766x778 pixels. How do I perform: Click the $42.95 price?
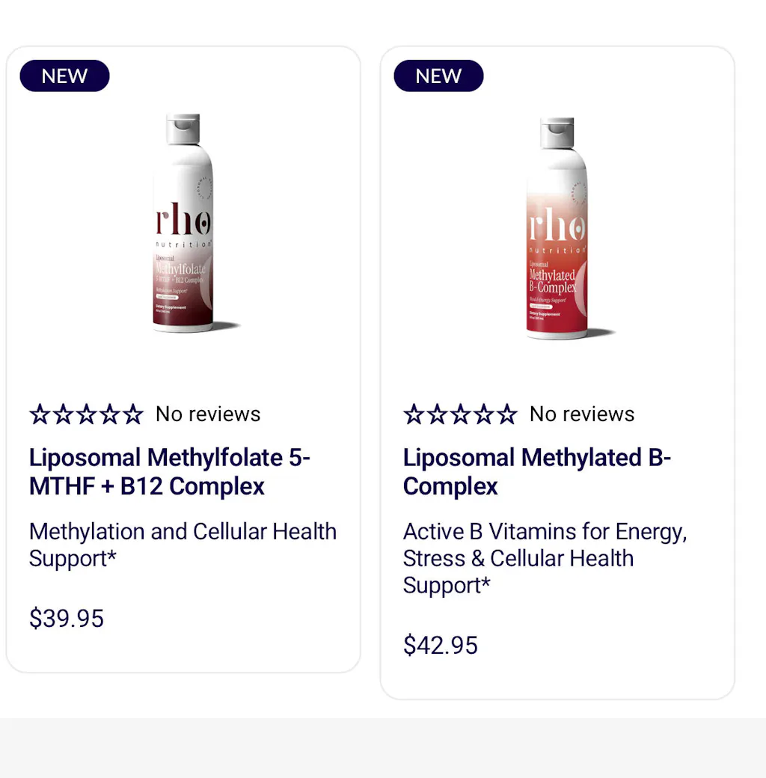tap(441, 646)
